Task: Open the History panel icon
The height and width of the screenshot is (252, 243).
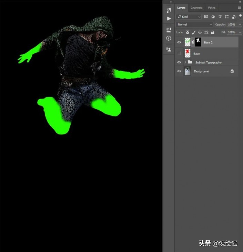Action: click(x=169, y=10)
